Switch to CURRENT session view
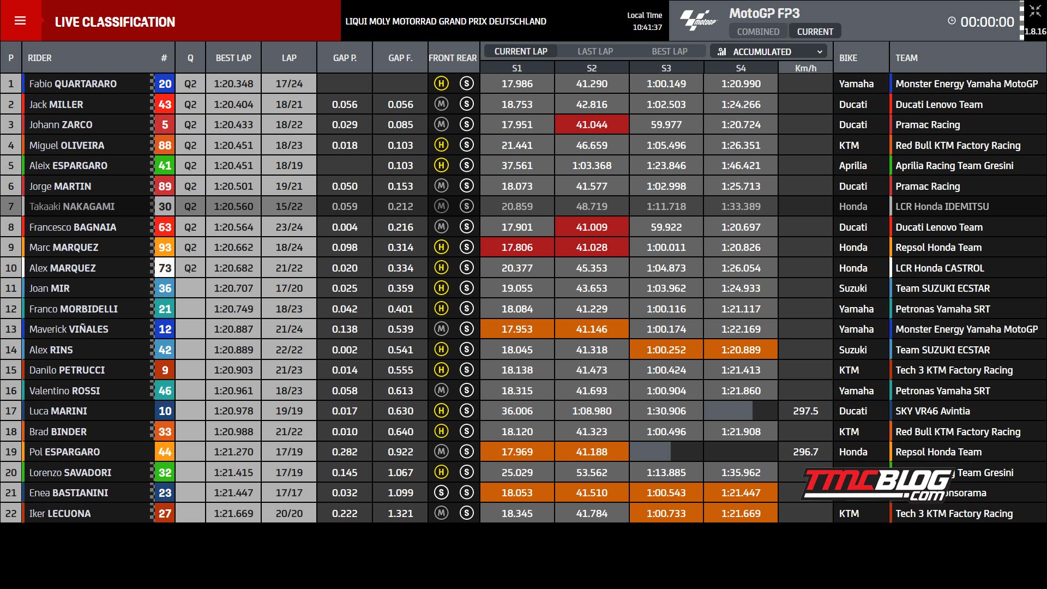Screen dimensions: 1047x589 tap(815, 32)
